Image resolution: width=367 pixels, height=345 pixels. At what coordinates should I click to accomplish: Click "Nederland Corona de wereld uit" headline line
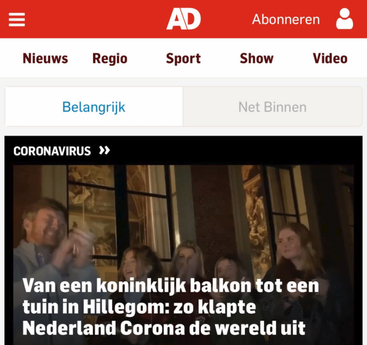[x=164, y=328]
